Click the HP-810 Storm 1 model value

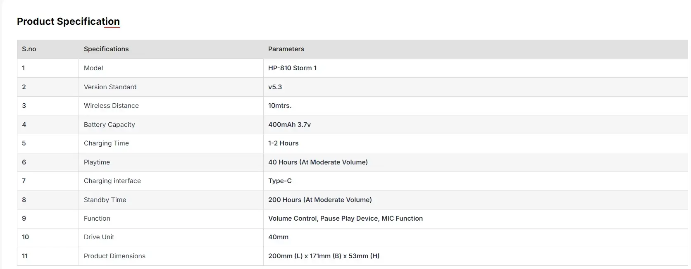click(x=292, y=68)
